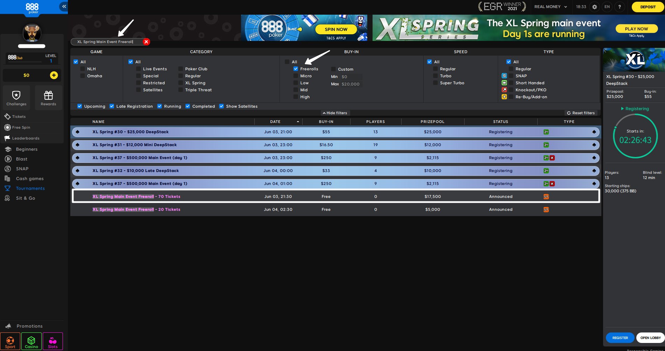Check the Turbo speed checkbox
This screenshot has width=665, height=351.
(x=436, y=76)
